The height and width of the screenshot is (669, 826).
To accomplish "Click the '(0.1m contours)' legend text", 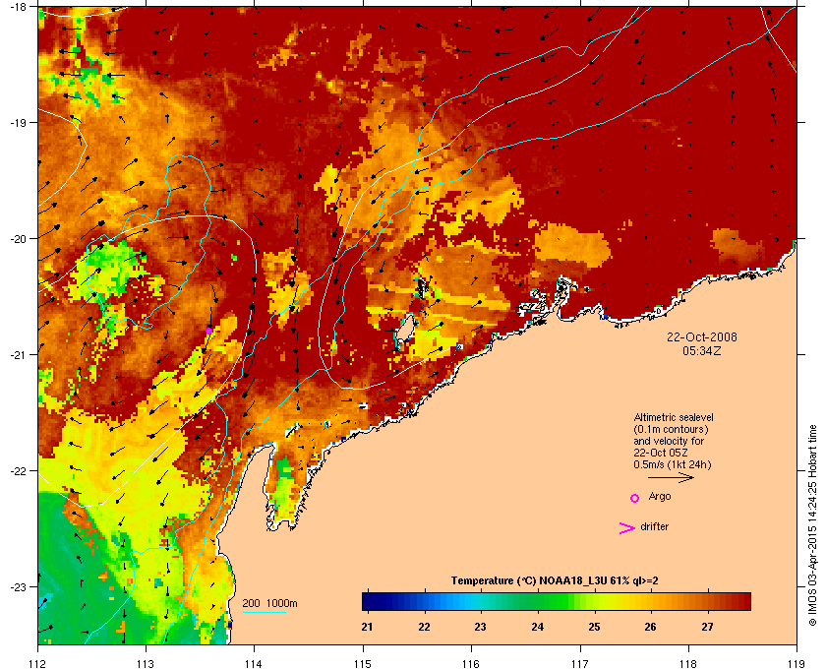I will (x=671, y=429).
